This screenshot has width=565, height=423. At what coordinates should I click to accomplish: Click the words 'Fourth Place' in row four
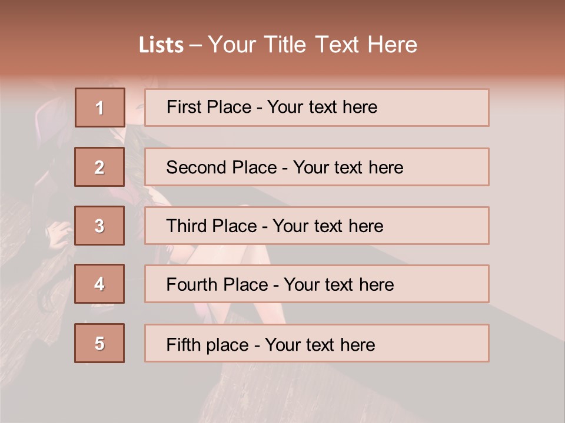coord(217,284)
